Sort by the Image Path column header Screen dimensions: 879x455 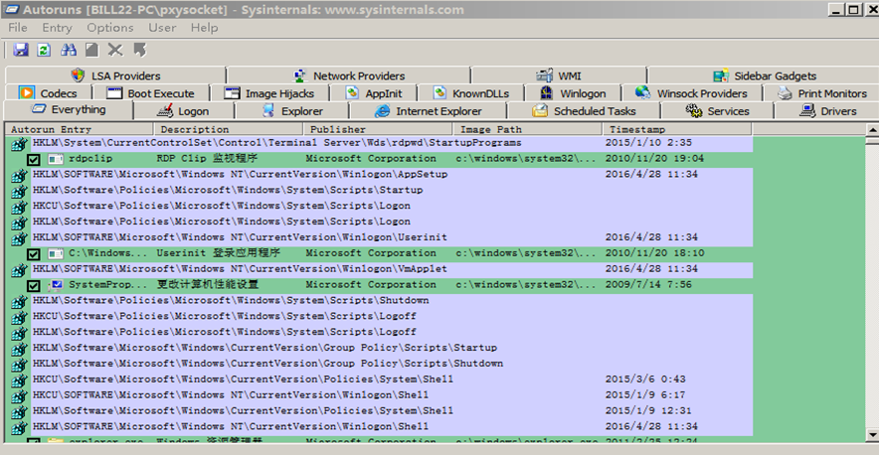pos(528,129)
